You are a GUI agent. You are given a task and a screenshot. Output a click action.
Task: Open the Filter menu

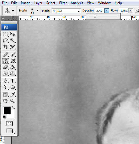63,3
